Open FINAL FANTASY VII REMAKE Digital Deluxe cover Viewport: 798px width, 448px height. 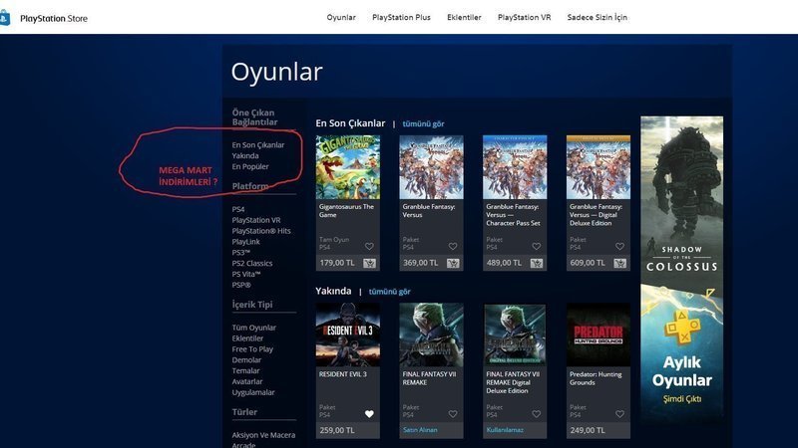pos(515,335)
